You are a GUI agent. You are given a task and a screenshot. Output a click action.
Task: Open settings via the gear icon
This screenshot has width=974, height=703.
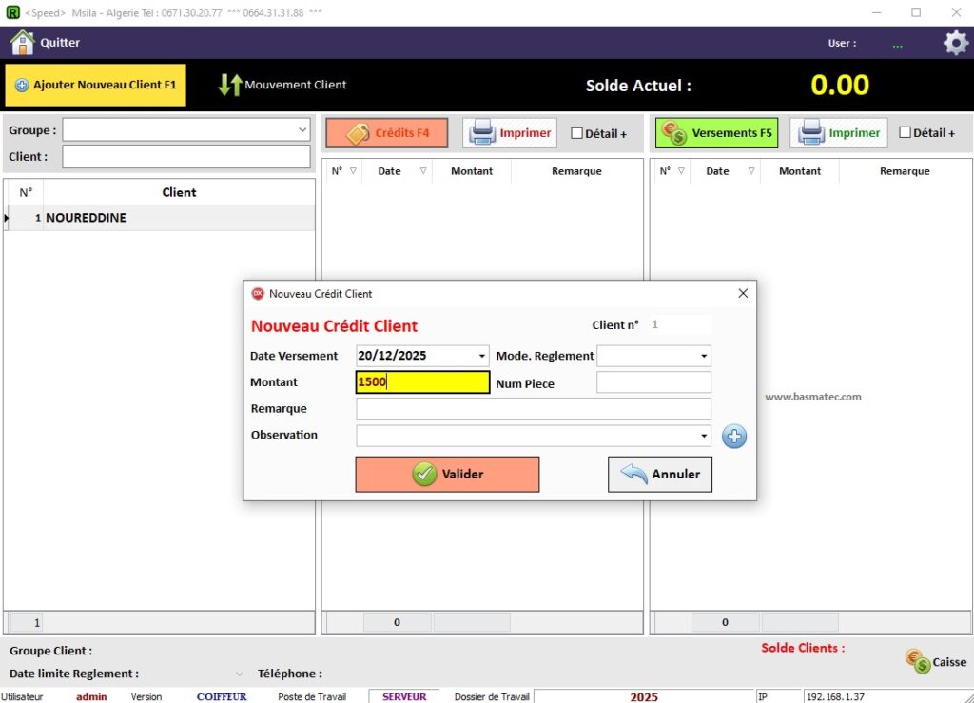(955, 43)
